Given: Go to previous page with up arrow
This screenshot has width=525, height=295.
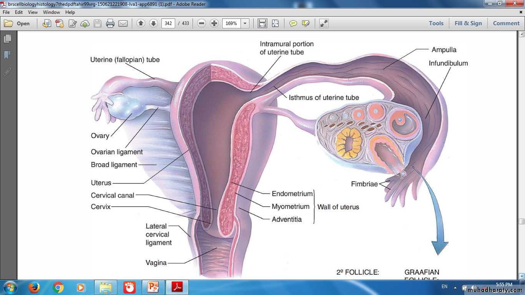Looking at the screenshot, I should point(141,23).
